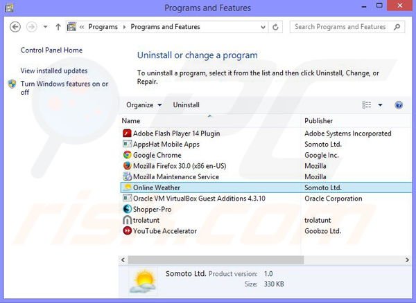Click the horizontal scrollbar left arrow

[123, 260]
